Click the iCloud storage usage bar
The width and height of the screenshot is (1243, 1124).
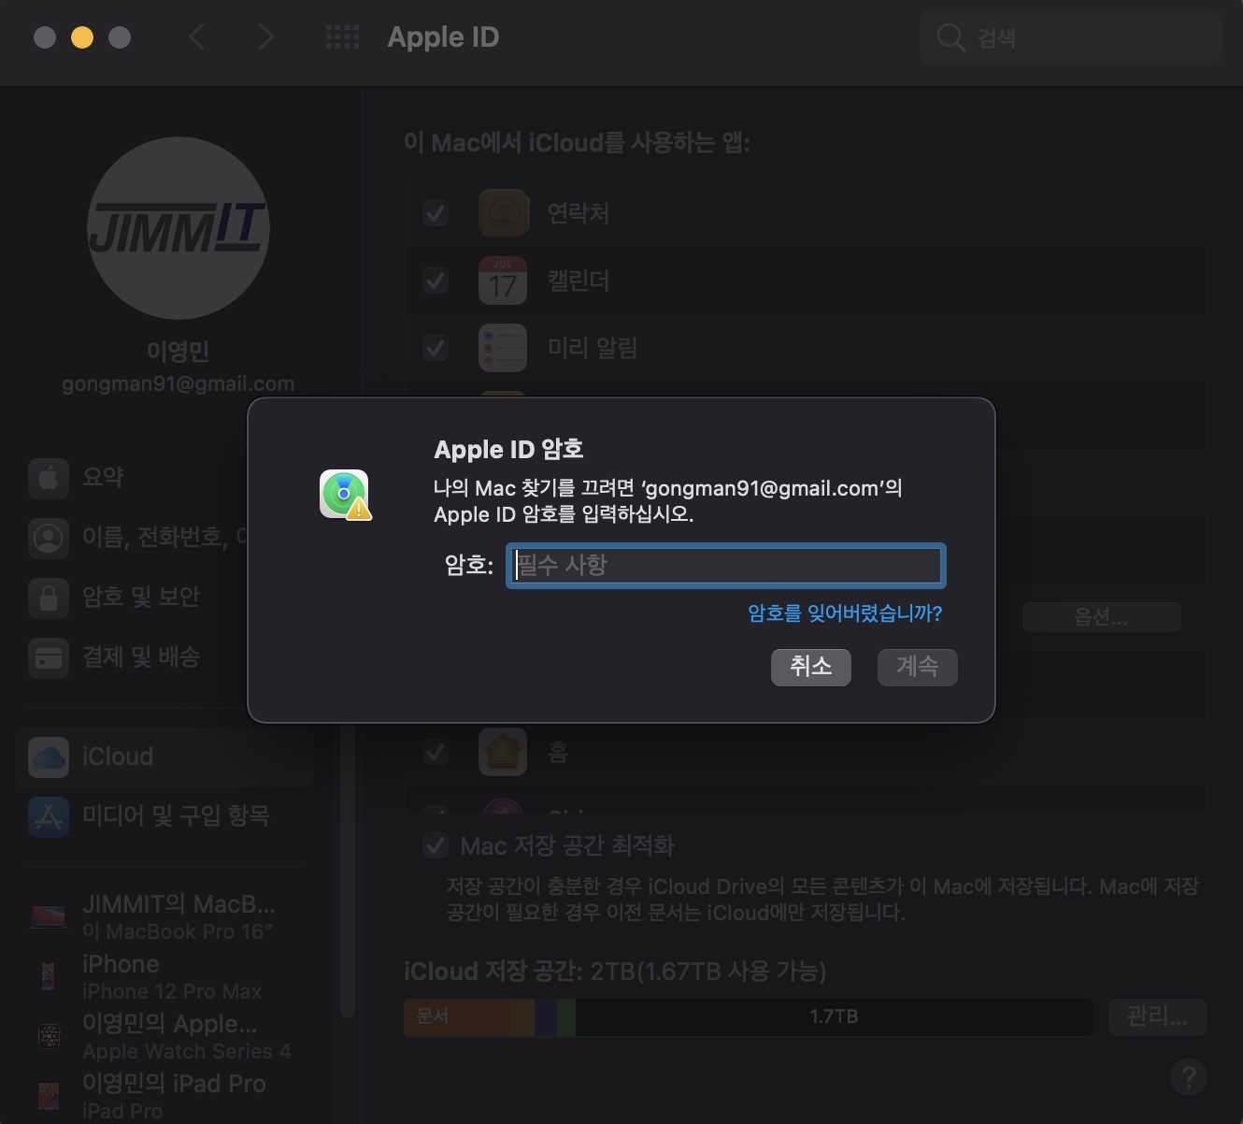pos(749,1017)
